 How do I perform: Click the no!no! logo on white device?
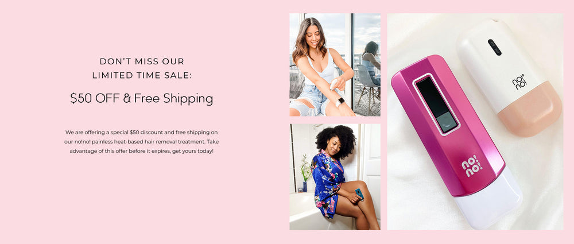tap(519, 82)
